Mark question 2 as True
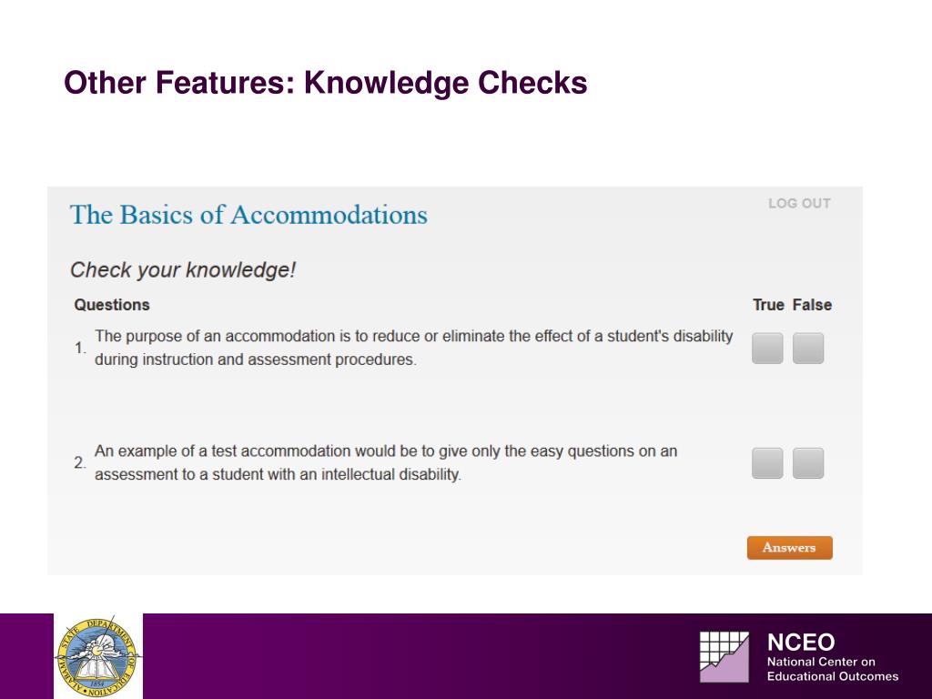The image size is (932, 699). pyautogui.click(x=767, y=463)
